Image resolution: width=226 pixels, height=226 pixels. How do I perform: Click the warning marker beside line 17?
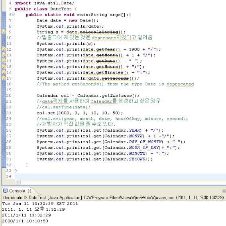[x=4, y=78]
